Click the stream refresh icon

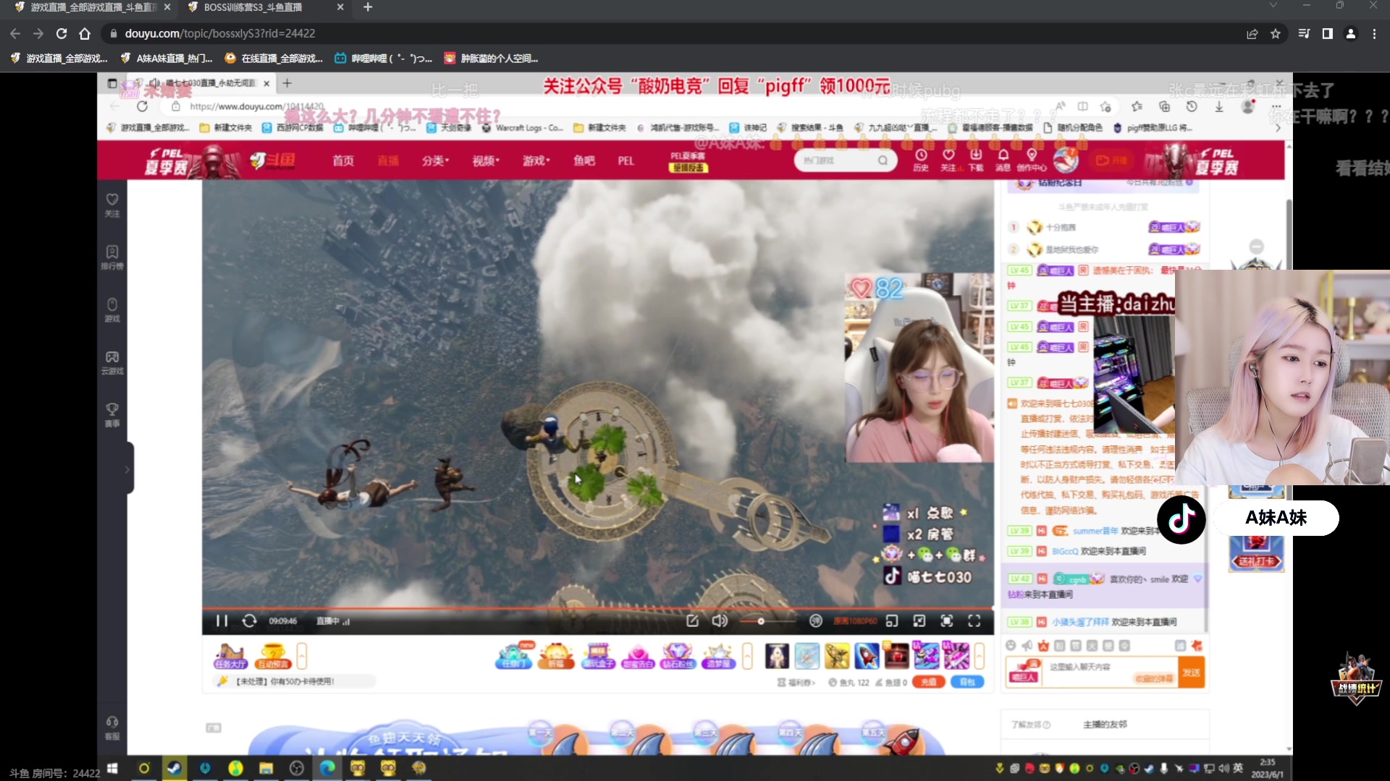(x=249, y=621)
